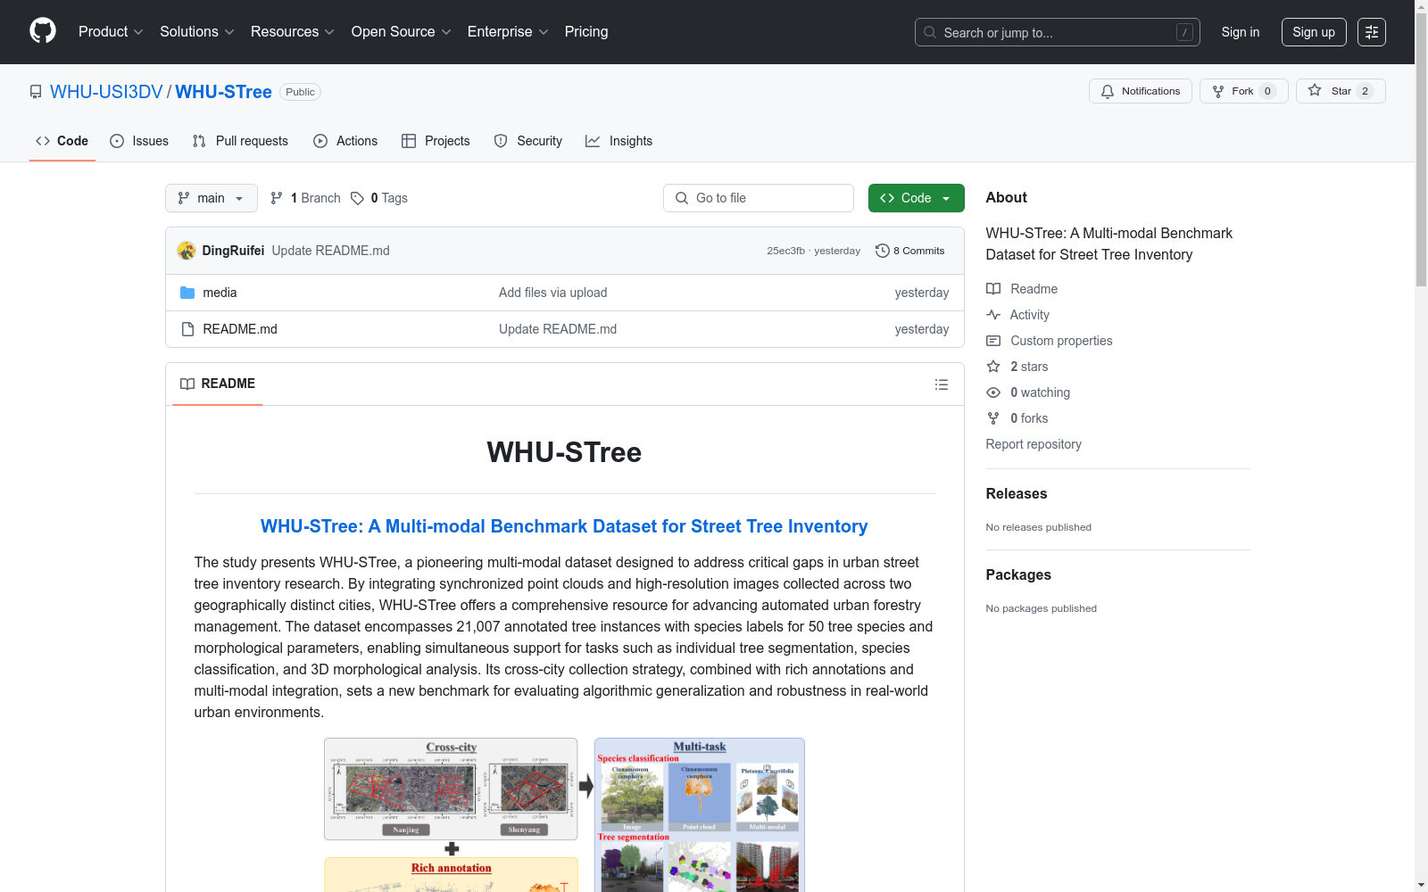Click the media folder icon
This screenshot has height=892, width=1428.
pyautogui.click(x=187, y=293)
